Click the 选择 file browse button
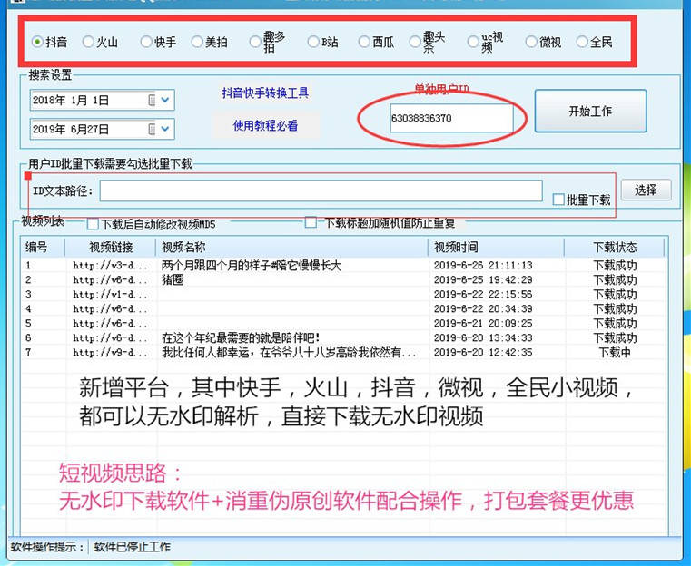 point(646,190)
